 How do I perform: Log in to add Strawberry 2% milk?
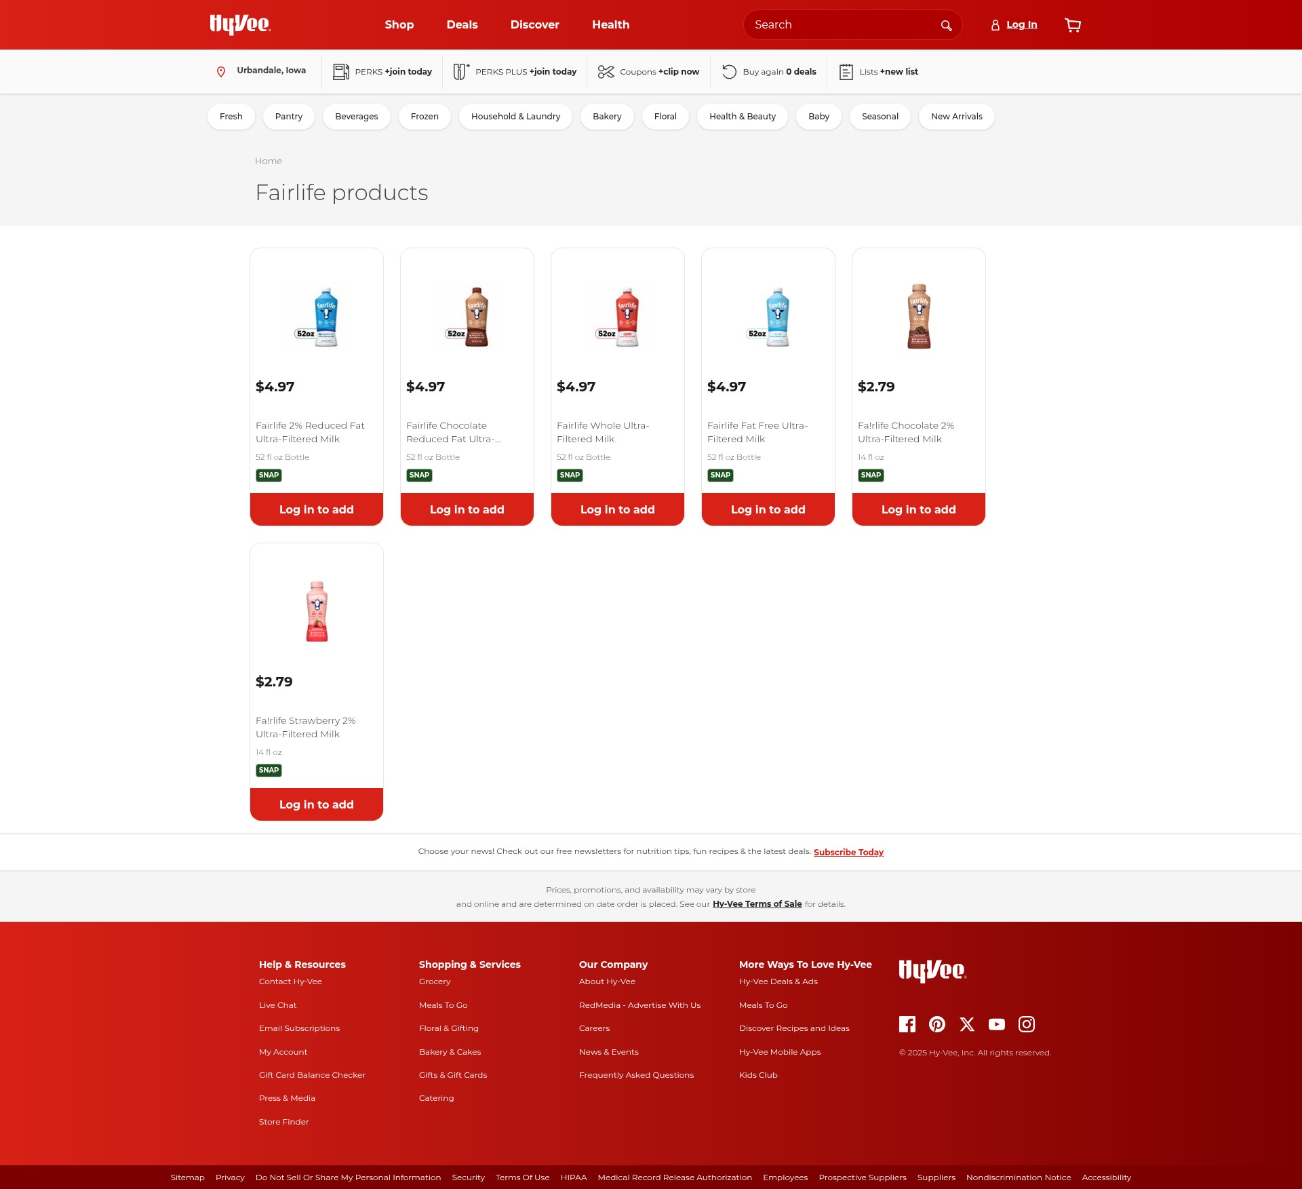coord(317,804)
